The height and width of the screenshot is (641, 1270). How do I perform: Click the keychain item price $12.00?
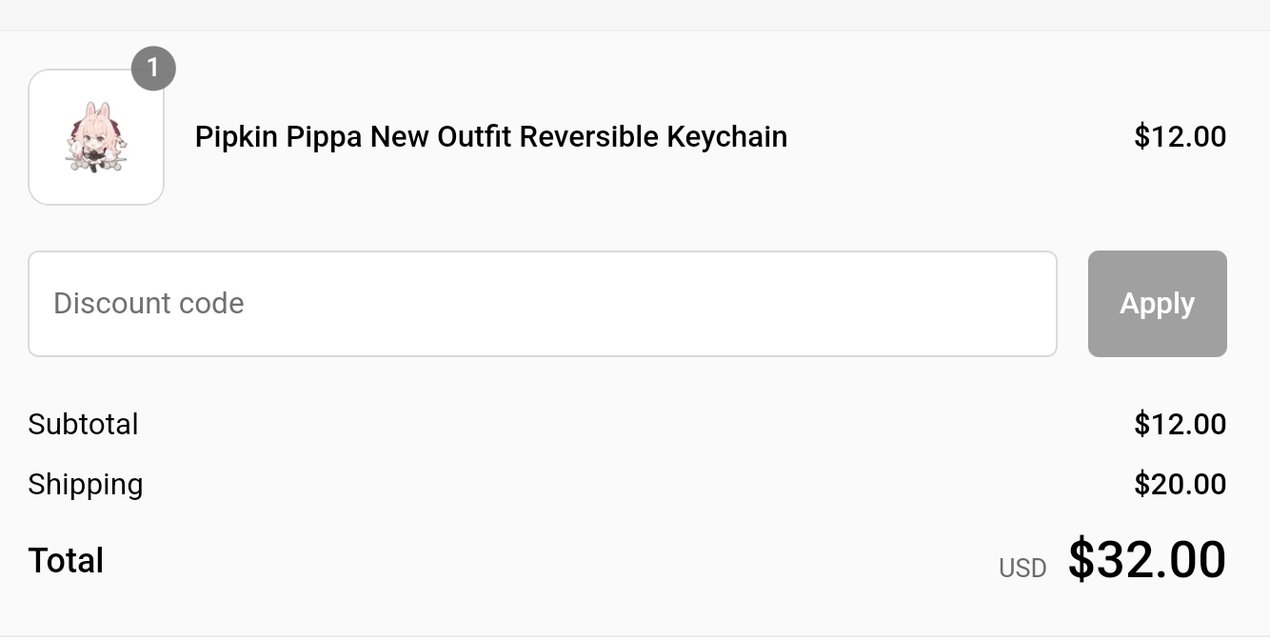[x=1180, y=137]
